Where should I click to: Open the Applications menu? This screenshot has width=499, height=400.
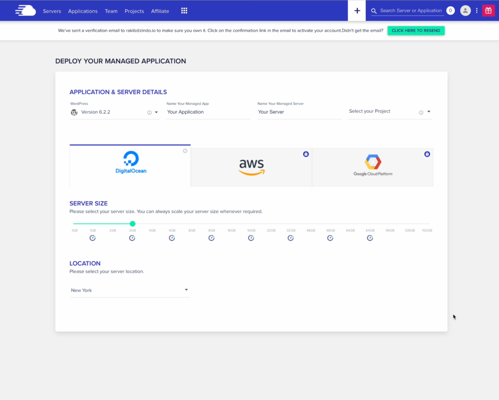83,11
